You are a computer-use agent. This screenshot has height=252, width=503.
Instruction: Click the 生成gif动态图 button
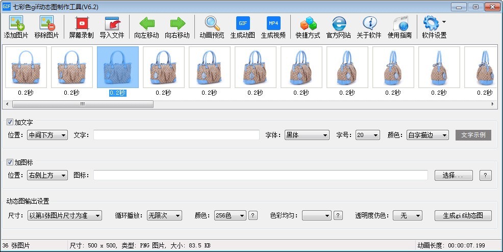tap(463, 215)
